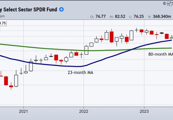Click the blue plus icon beside fund title
The width and height of the screenshot is (173, 120).
(61, 9)
